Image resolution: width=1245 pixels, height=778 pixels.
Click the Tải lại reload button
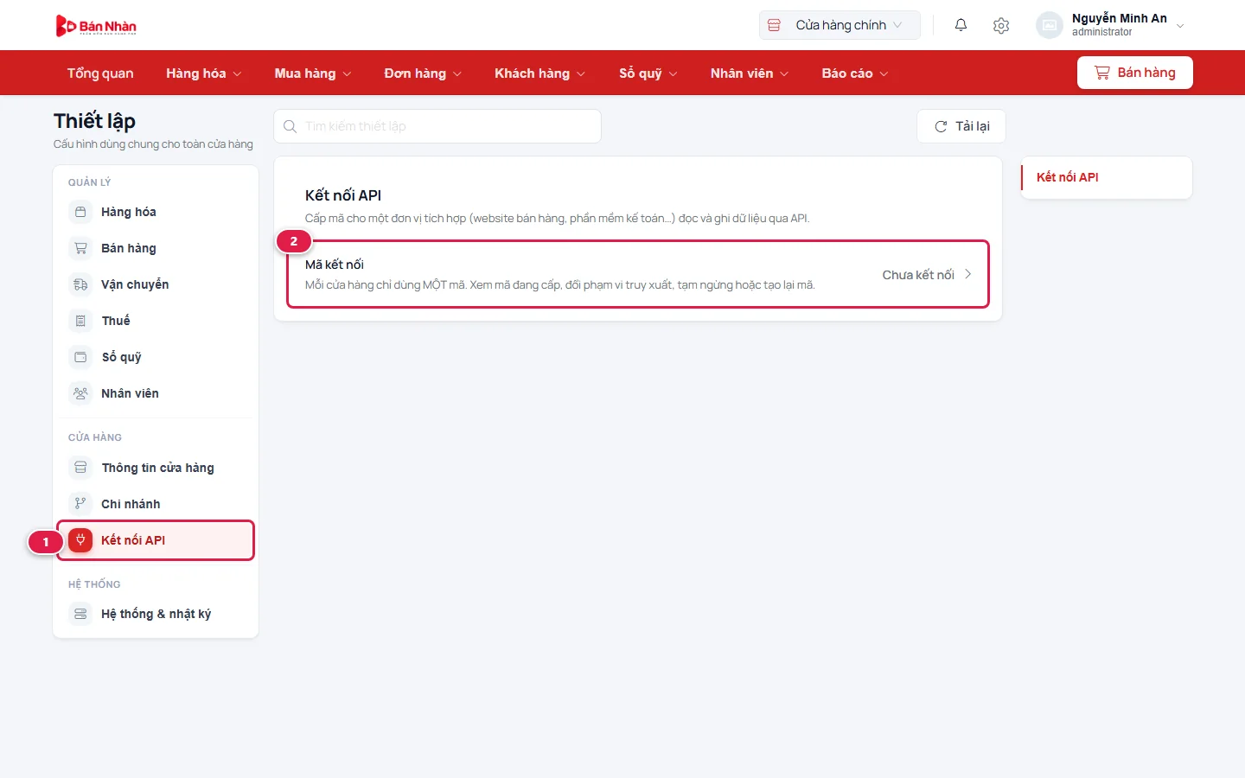point(961,126)
